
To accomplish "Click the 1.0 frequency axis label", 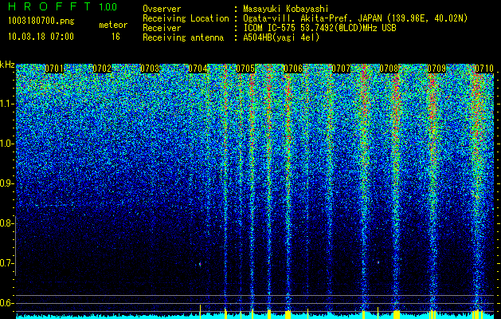I will point(6,144).
